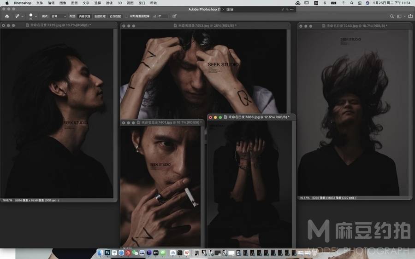Click the 7243.jpg status bar info arrow
The width and height of the screenshot is (415, 259).
[x=356, y=198]
